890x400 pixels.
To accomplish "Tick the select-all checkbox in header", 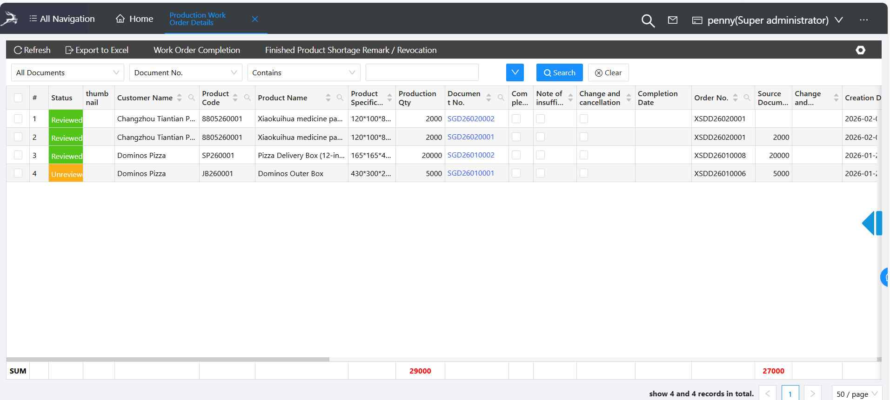I will point(18,98).
